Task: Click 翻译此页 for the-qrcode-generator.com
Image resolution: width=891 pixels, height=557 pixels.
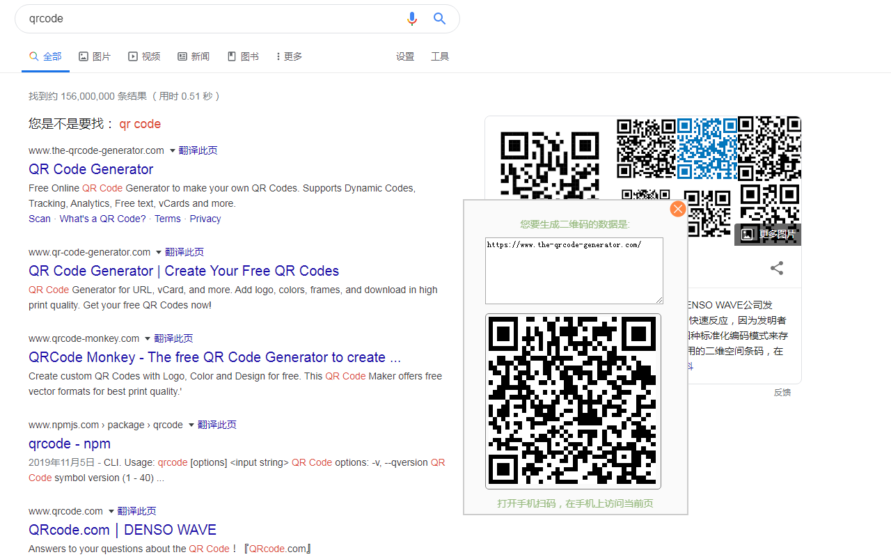Action: click(x=198, y=150)
